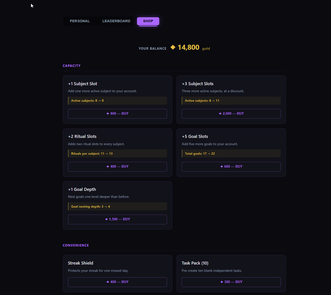Buy +3 Subject Slots for 2,000
Image resolution: width=331 pixels, height=295 pixels.
click(231, 114)
